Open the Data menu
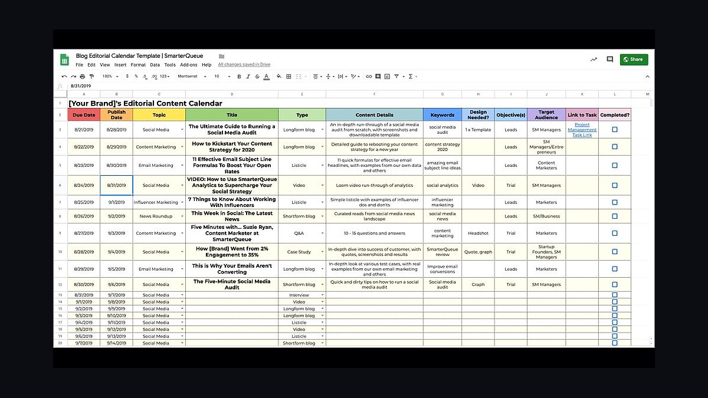 [x=155, y=65]
